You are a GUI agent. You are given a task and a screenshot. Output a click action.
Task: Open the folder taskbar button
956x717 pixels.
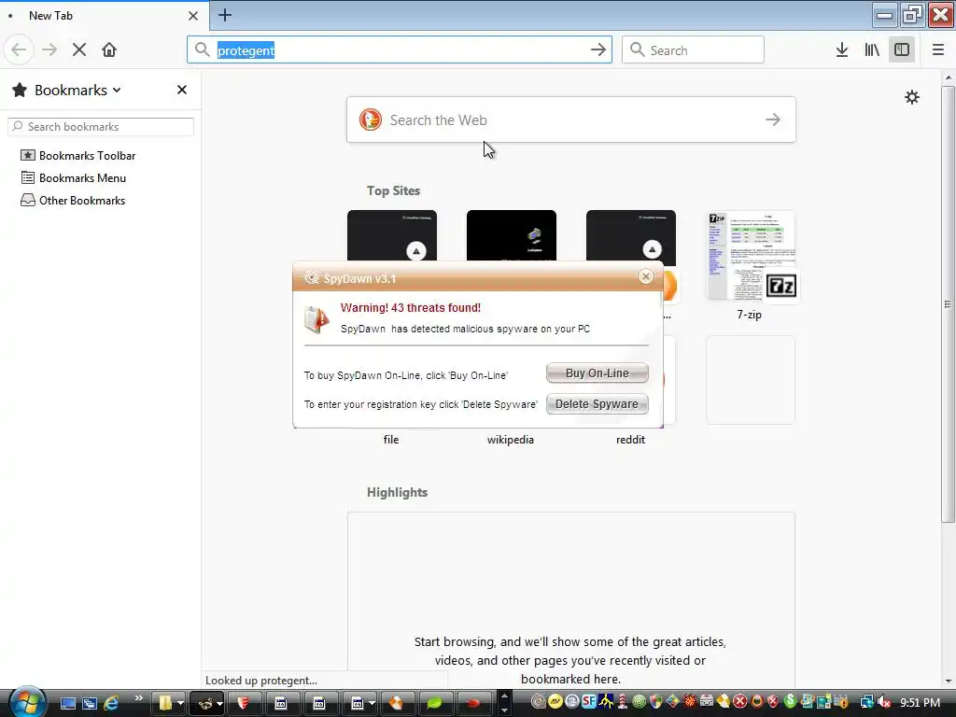163,704
